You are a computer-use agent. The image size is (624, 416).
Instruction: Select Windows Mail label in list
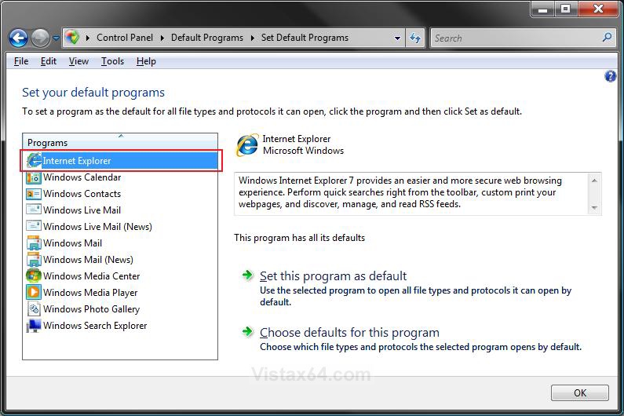tap(72, 243)
